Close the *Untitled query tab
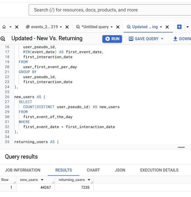Viewport: 191px width, 197px height. 118,27
